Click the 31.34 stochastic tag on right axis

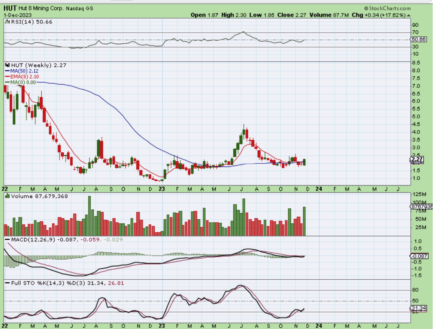419,308
